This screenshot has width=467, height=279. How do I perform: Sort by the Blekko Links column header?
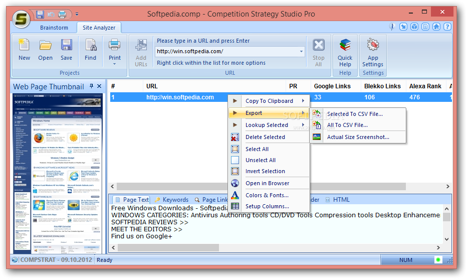pyautogui.click(x=383, y=86)
